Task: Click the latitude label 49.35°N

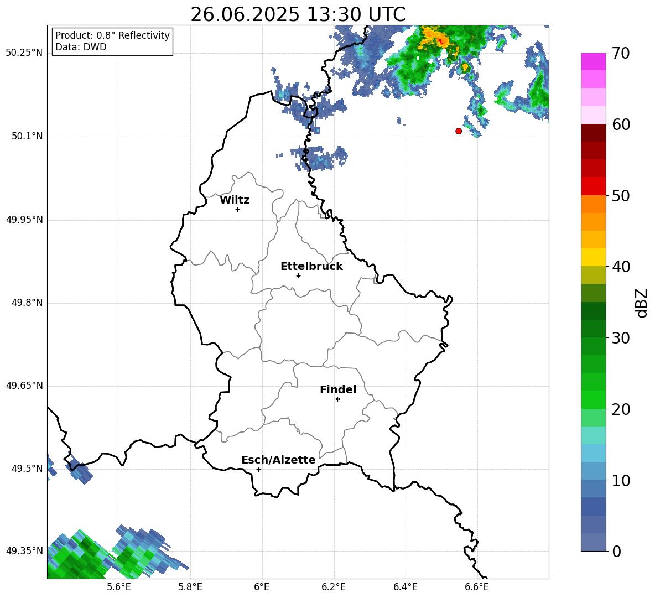Action: pyautogui.click(x=24, y=551)
